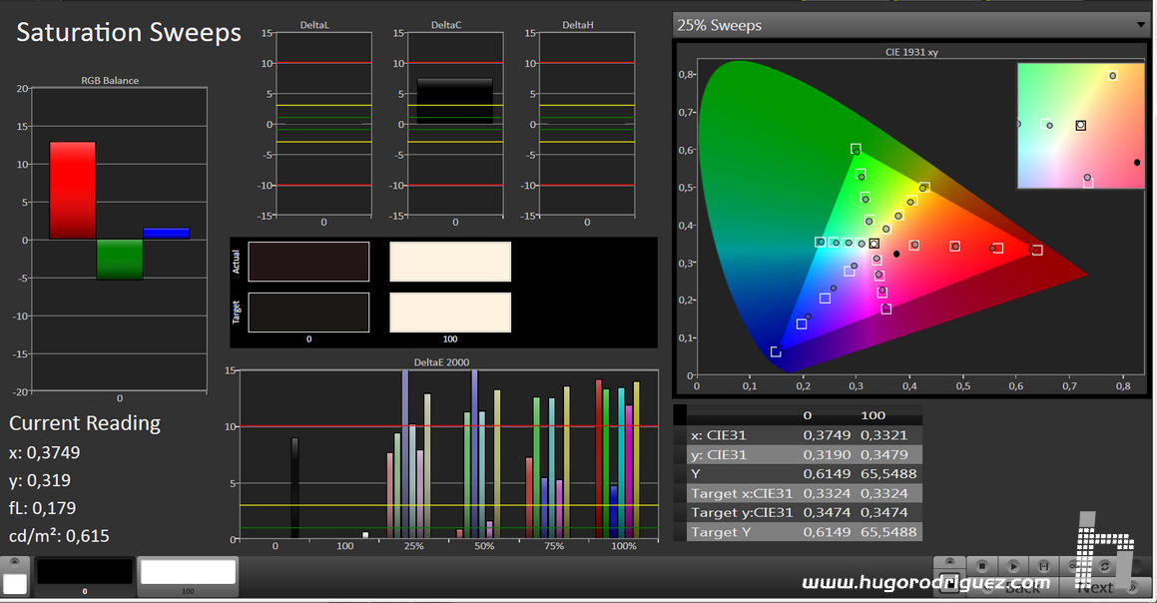1157x603 pixels.
Task: Click the red bar in RGB Balance
Action: (72, 190)
